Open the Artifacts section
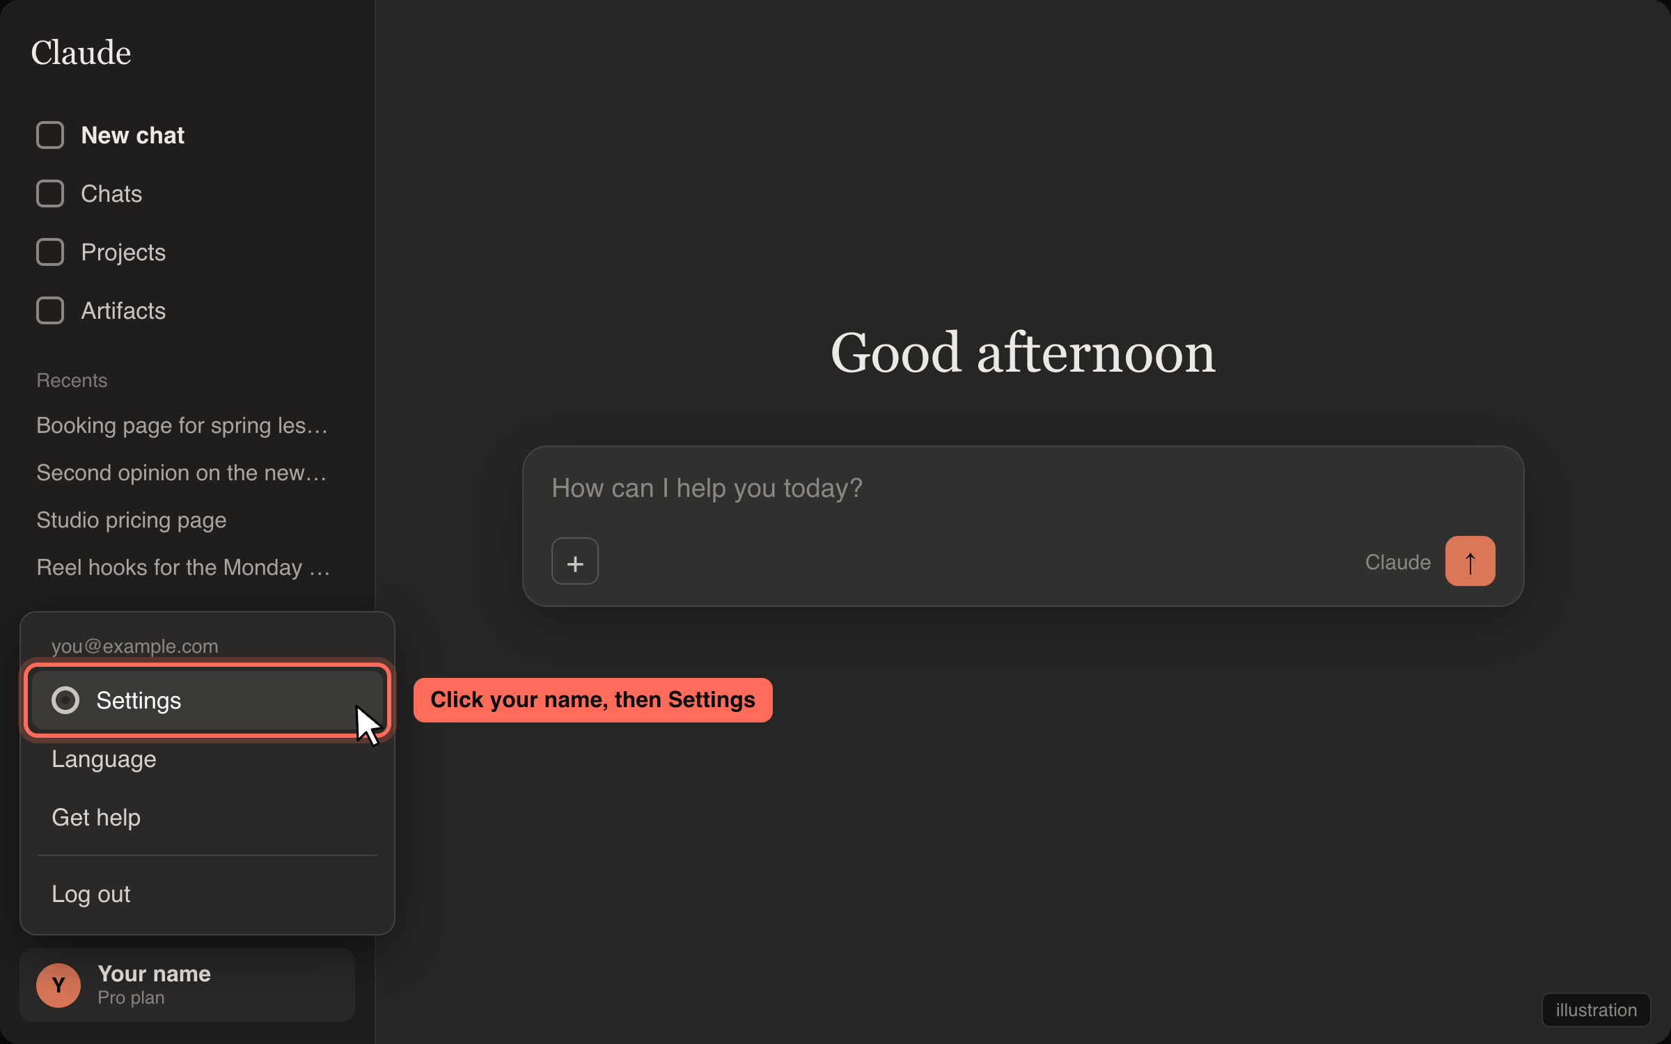Screen dimensions: 1671x1044 pos(123,310)
